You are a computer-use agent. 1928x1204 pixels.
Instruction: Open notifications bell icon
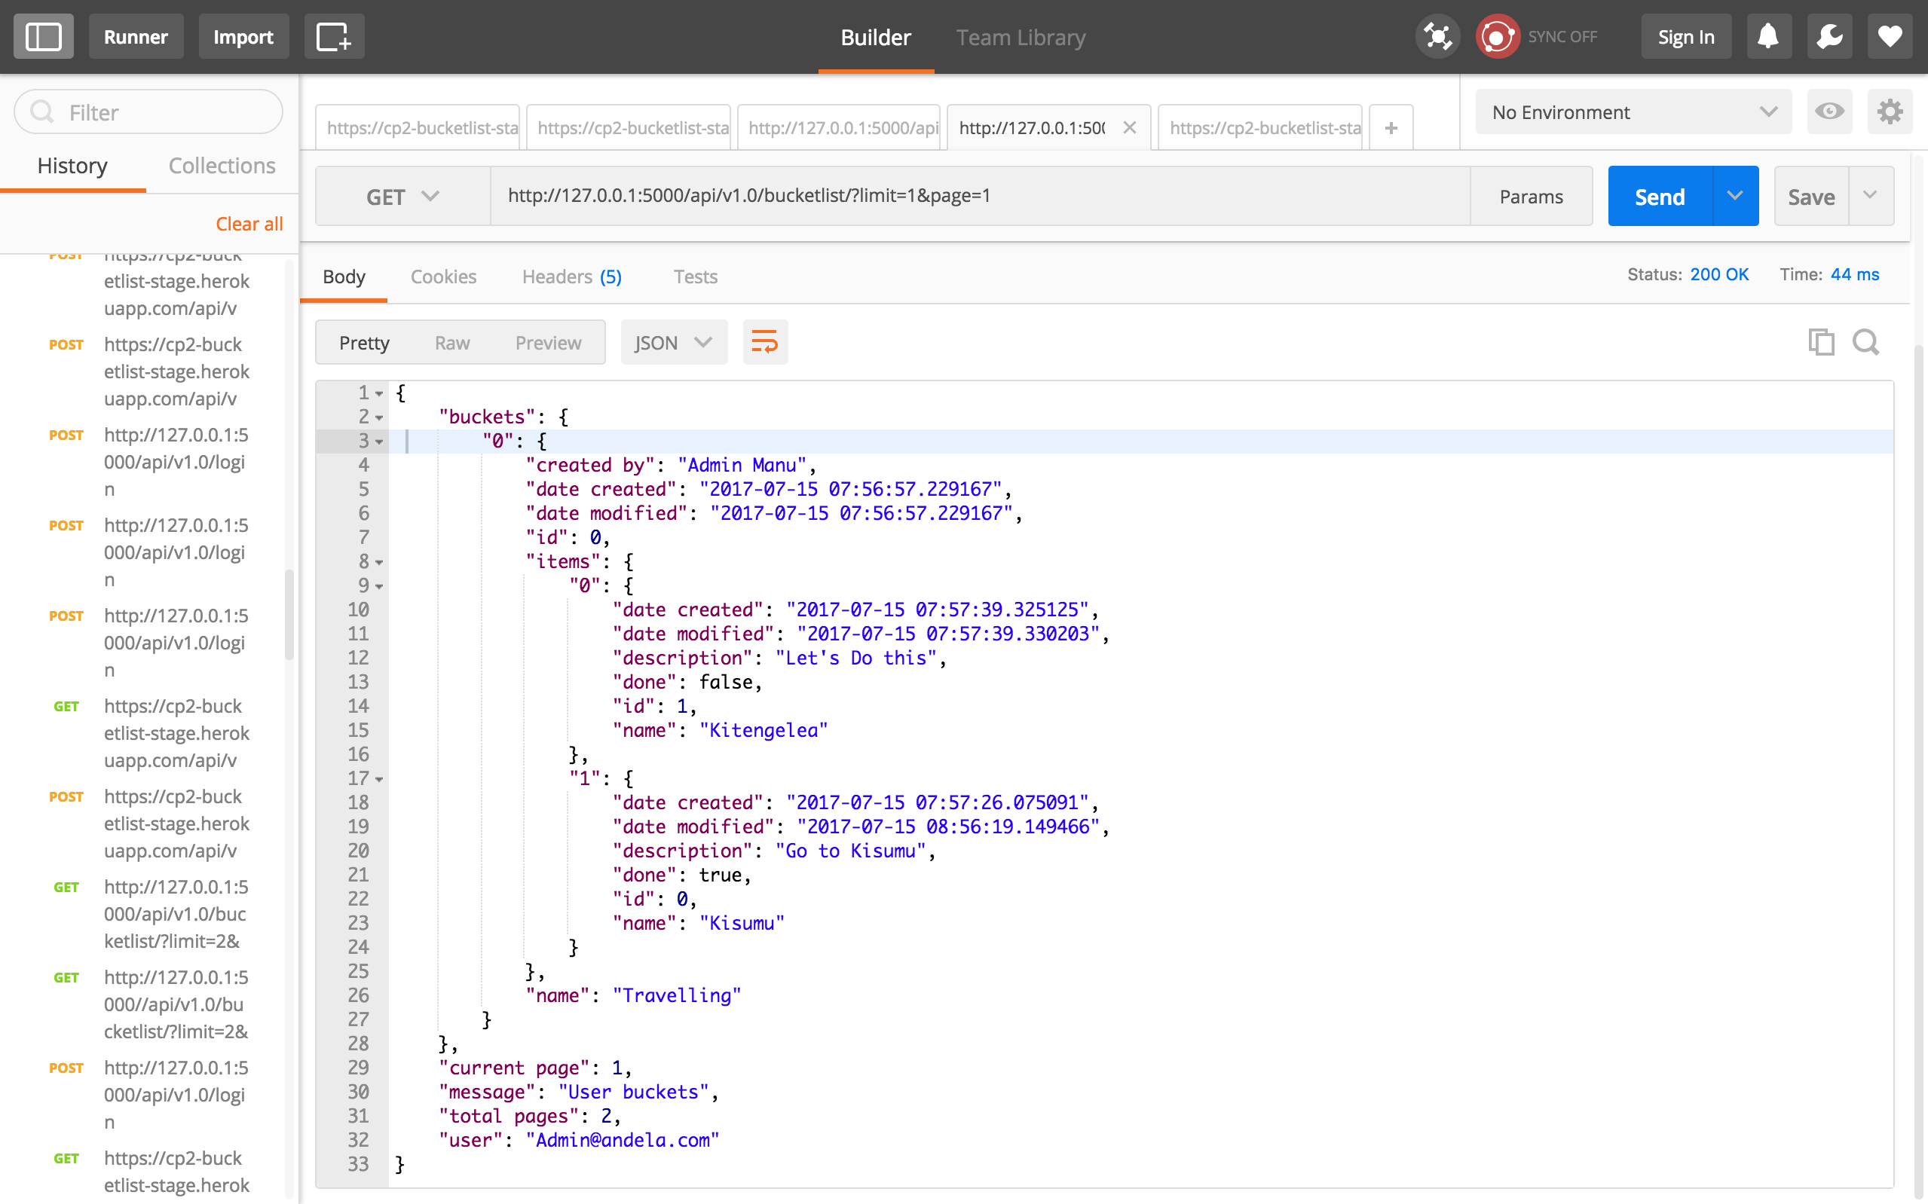click(x=1768, y=37)
